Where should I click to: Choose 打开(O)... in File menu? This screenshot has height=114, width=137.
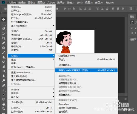click(32, 11)
